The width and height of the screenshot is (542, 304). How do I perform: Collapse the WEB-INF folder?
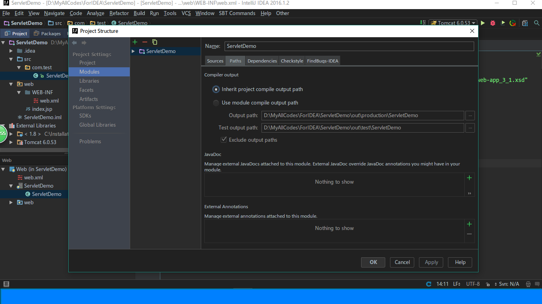click(19, 92)
